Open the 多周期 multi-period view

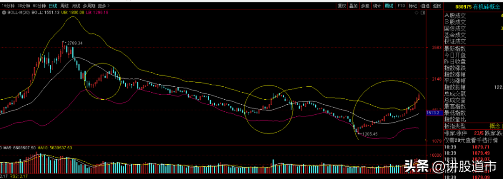point(89,6)
